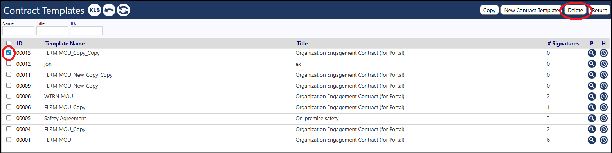
Task: Preview the WTRN MOU template
Action: coord(592,96)
